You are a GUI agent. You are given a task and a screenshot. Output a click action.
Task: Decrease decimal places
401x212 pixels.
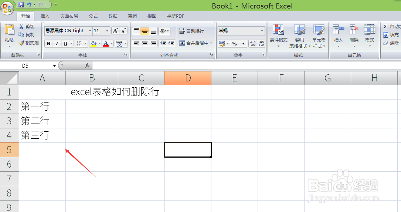pos(261,44)
